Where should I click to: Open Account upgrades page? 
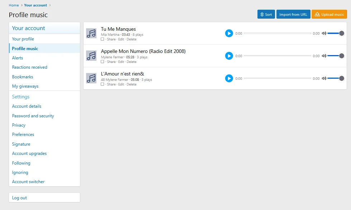[44, 153]
